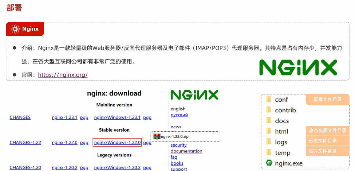Select the docs folder icon
The height and width of the screenshot is (171, 355).
(269, 121)
